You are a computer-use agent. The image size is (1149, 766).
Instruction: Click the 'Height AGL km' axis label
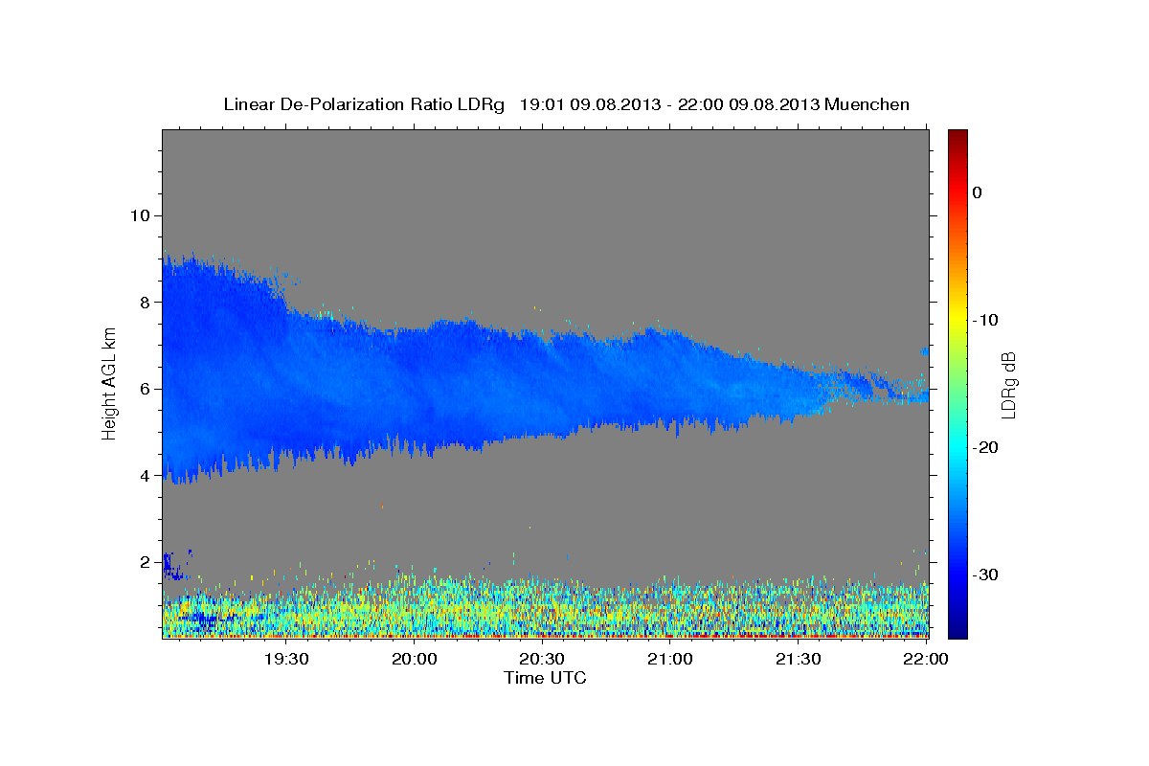pos(110,383)
